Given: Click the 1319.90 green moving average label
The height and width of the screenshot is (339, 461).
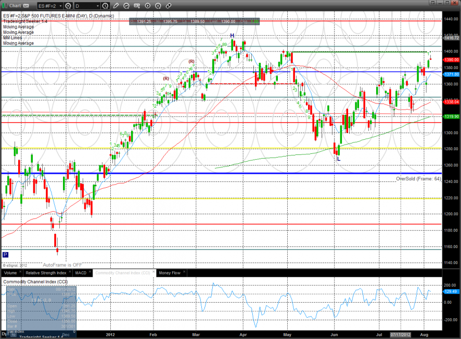Looking at the screenshot, I should click(x=451, y=116).
